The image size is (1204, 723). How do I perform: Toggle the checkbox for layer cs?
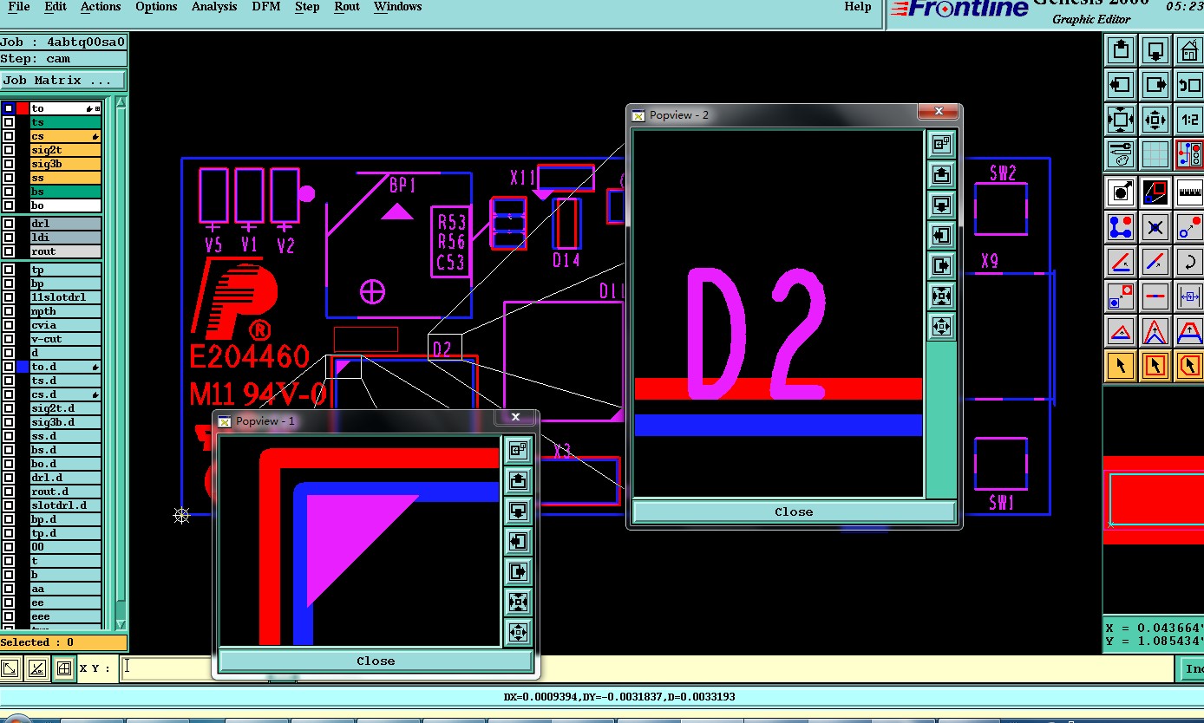[9, 136]
